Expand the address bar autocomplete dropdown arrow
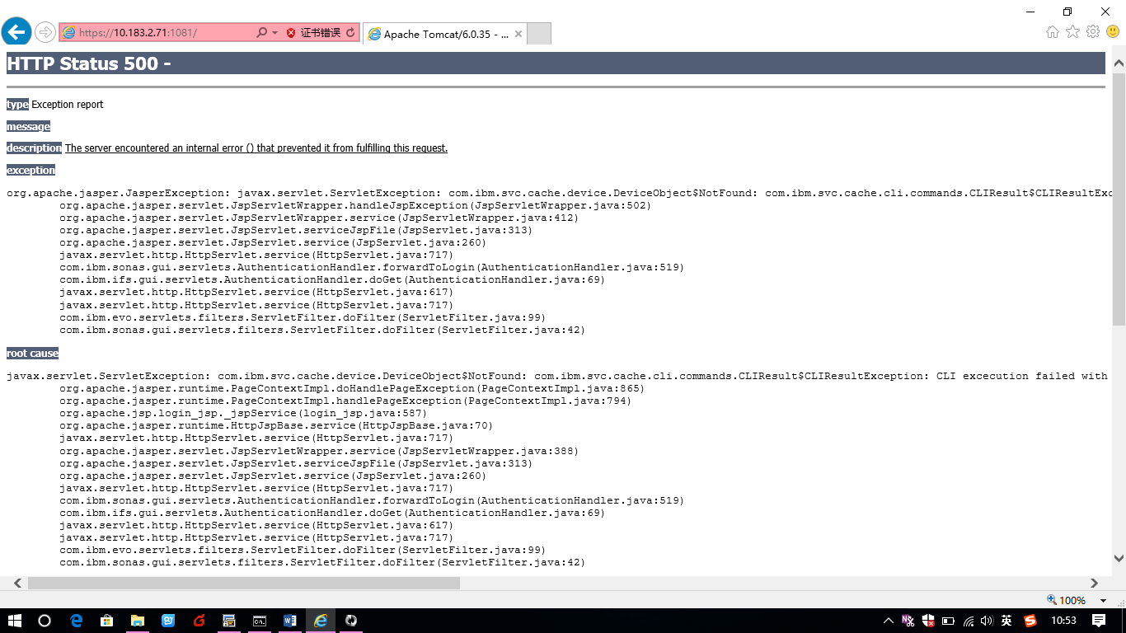This screenshot has height=633, width=1126. pos(274,33)
